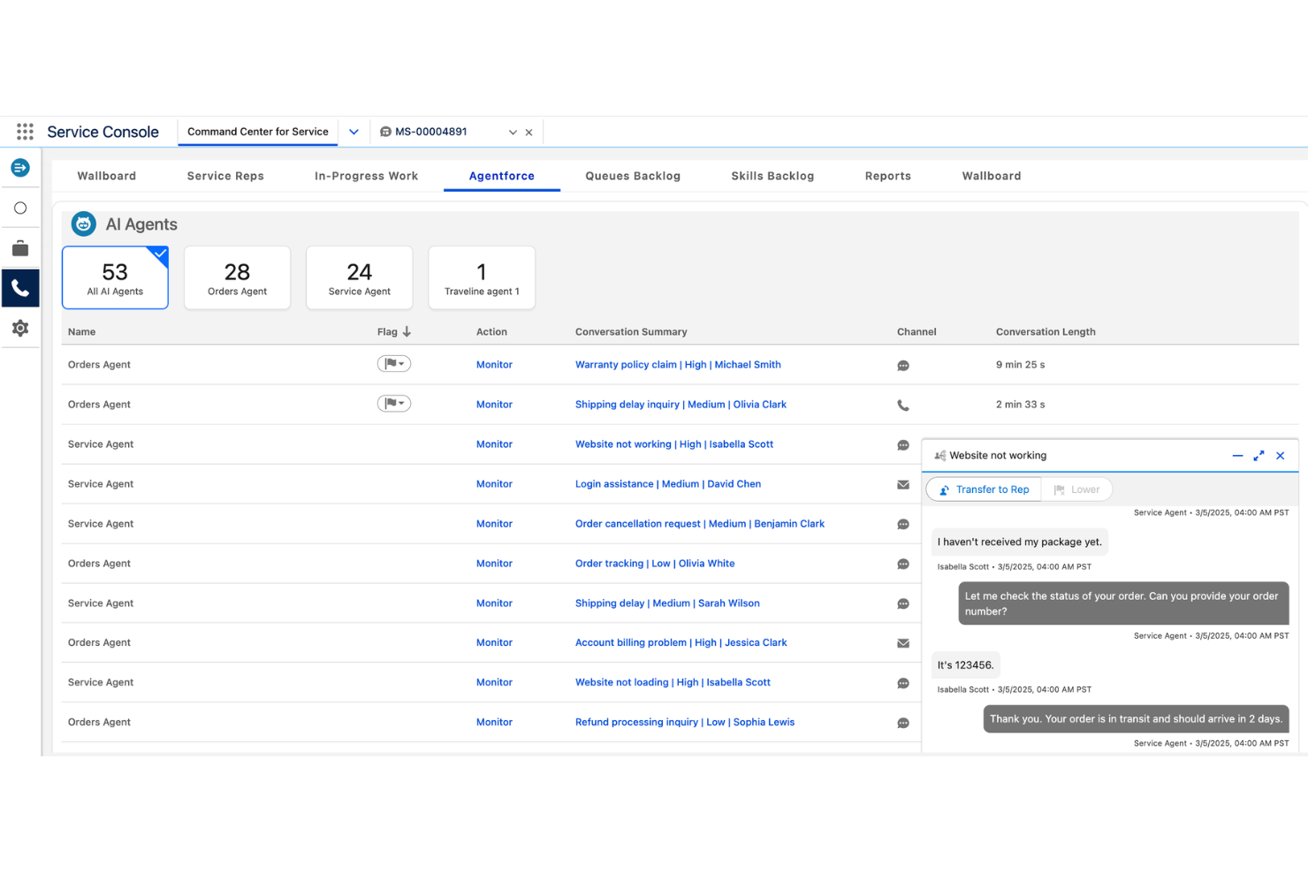This screenshot has width=1308, height=872.
Task: Open Order cancellation request summary link
Action: tap(700, 524)
